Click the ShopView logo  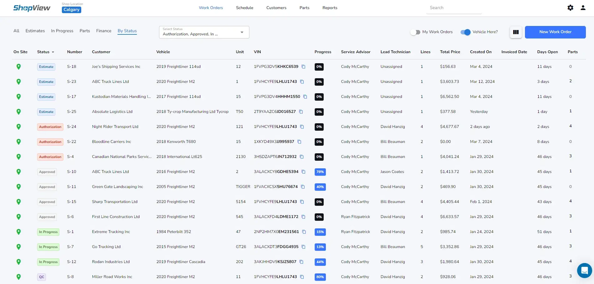(32, 8)
